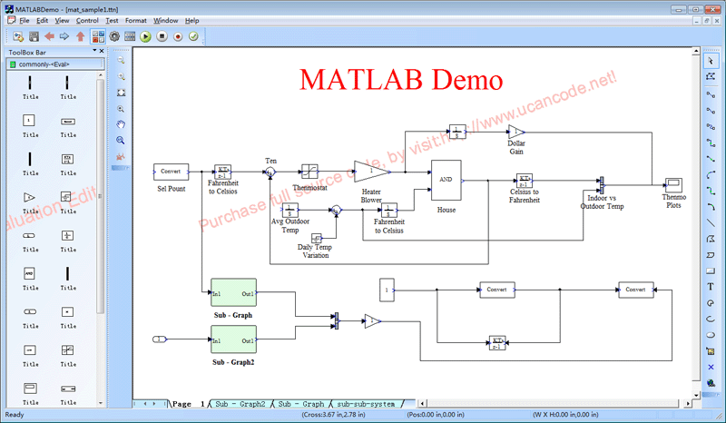Select the pointer arrow tool in right toolbar
Image resolution: width=726 pixels, height=423 pixels.
710,61
